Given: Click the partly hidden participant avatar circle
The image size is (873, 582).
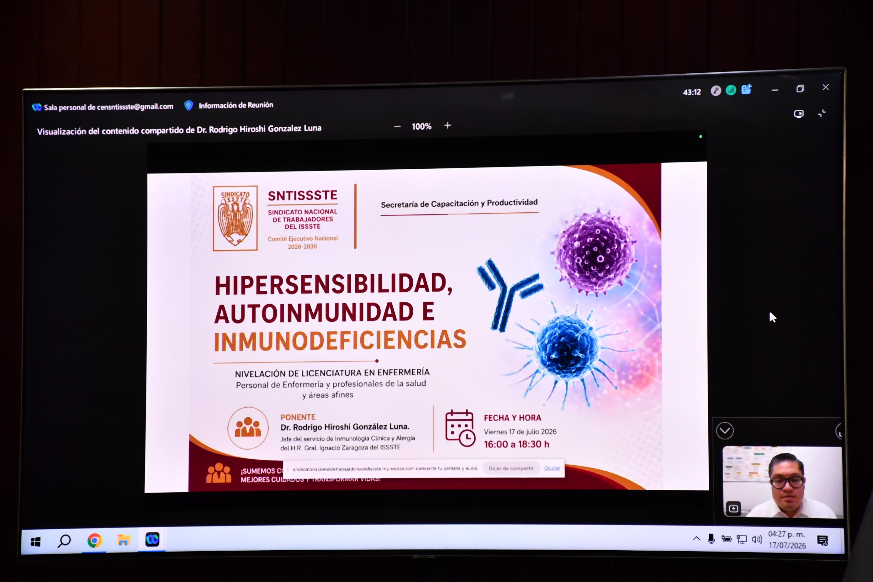Looking at the screenshot, I should click(x=839, y=432).
